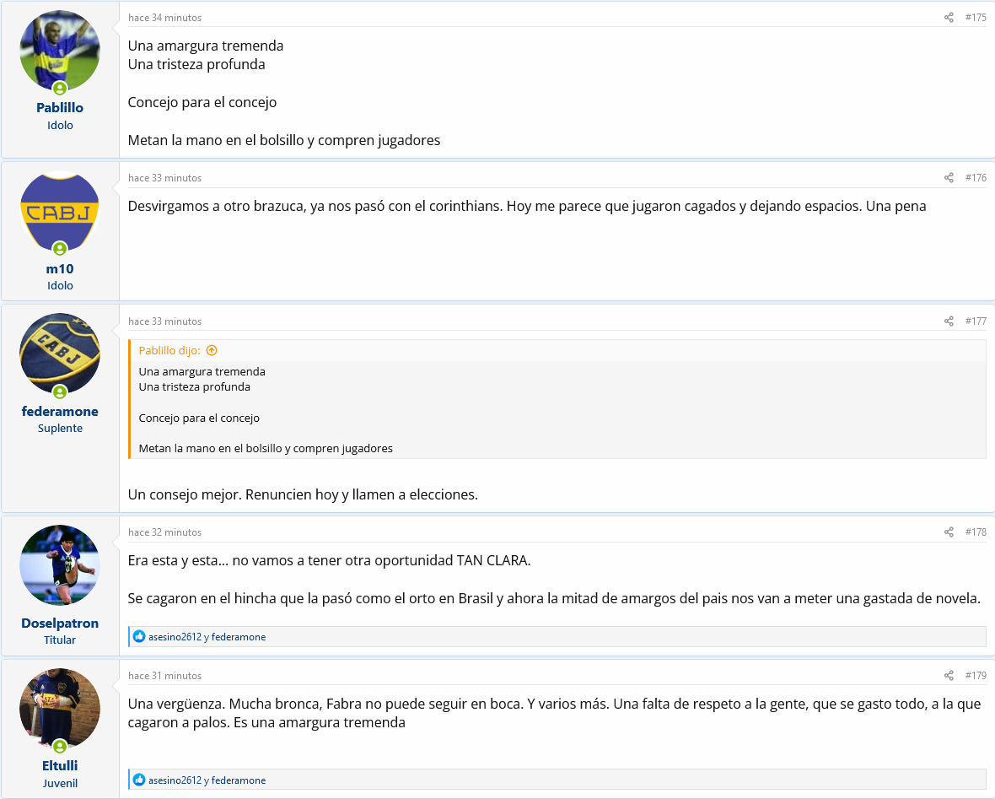Open Pablillo's avatar picture
The image size is (995, 799).
click(60, 51)
